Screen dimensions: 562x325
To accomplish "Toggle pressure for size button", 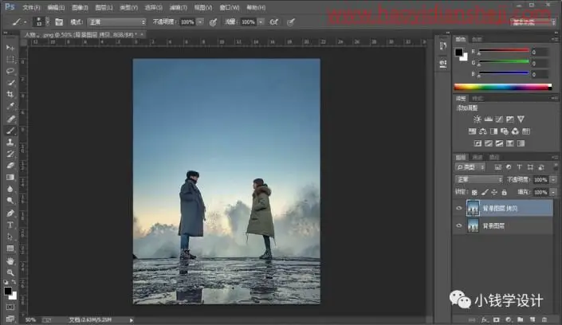I will (291, 22).
